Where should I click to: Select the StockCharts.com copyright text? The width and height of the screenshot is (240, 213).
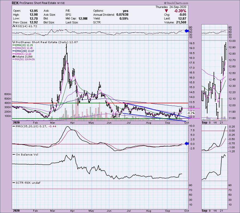[x=176, y=3]
